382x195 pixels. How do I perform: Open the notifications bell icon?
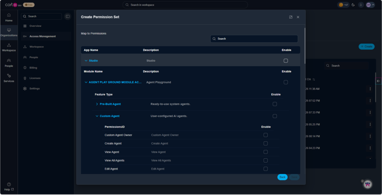tap(361, 5)
